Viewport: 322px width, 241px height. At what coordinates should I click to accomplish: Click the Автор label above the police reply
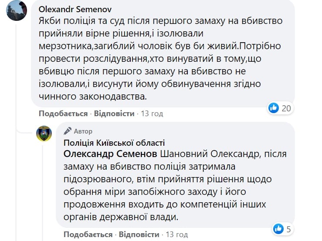[x=83, y=131]
